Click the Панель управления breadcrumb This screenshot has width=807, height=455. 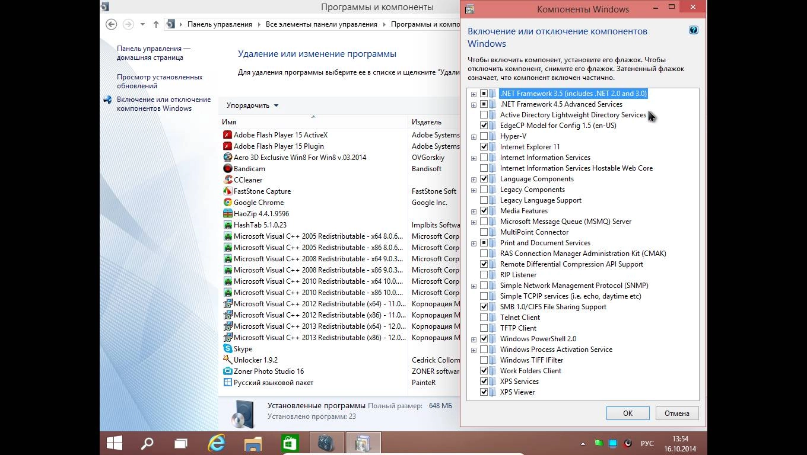[220, 24]
